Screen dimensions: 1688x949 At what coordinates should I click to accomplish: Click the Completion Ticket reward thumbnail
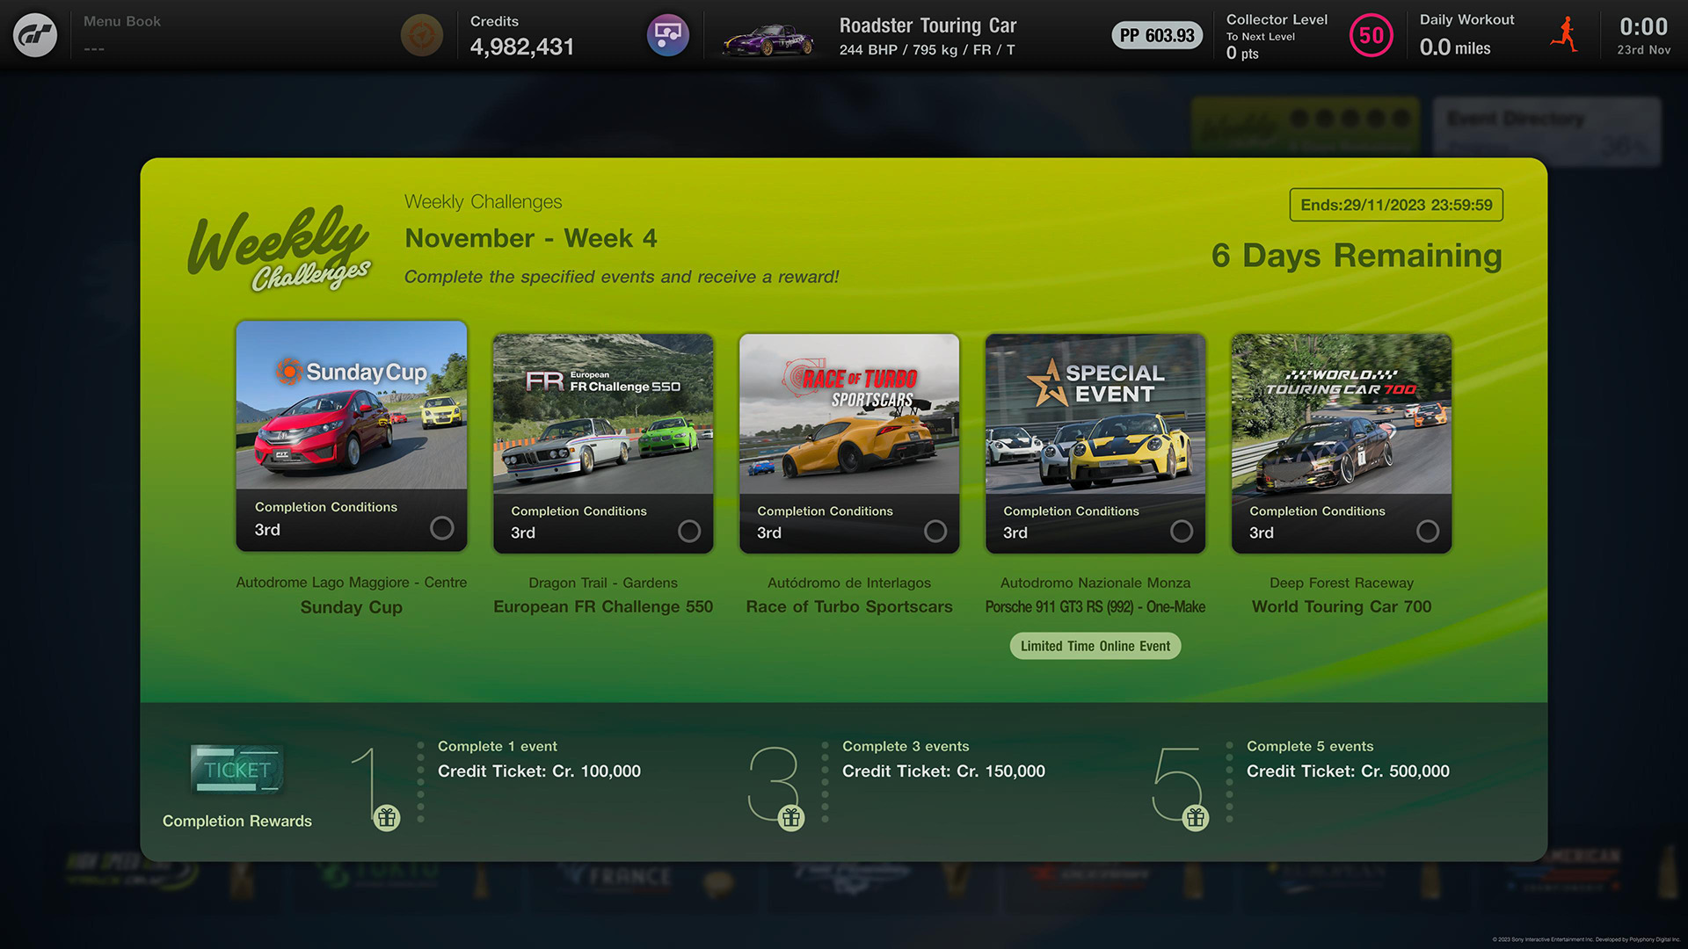click(232, 770)
